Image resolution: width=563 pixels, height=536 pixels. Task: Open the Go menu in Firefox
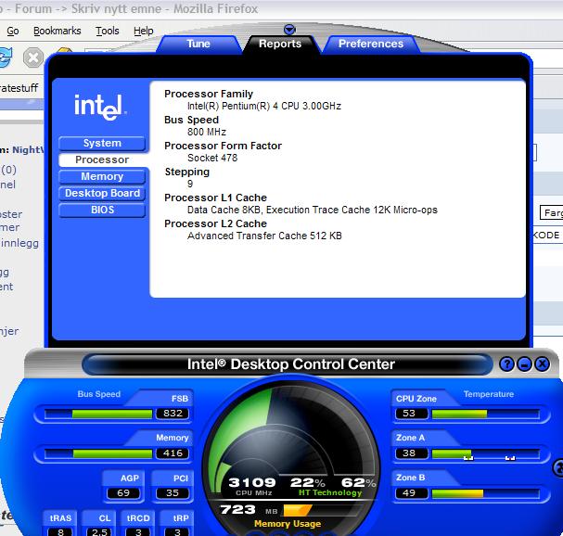(x=13, y=31)
